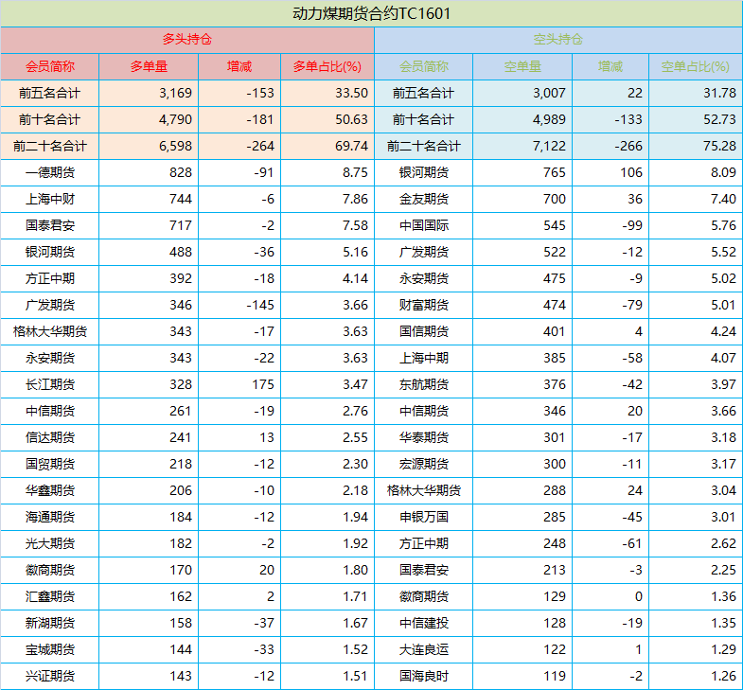Select the 海通期货 member name
743x690 pixels.
[x=50, y=517]
